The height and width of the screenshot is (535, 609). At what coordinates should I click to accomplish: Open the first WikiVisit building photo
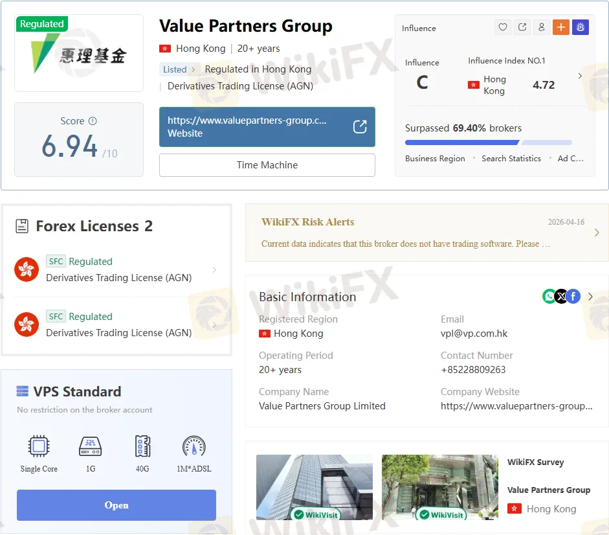tap(314, 487)
